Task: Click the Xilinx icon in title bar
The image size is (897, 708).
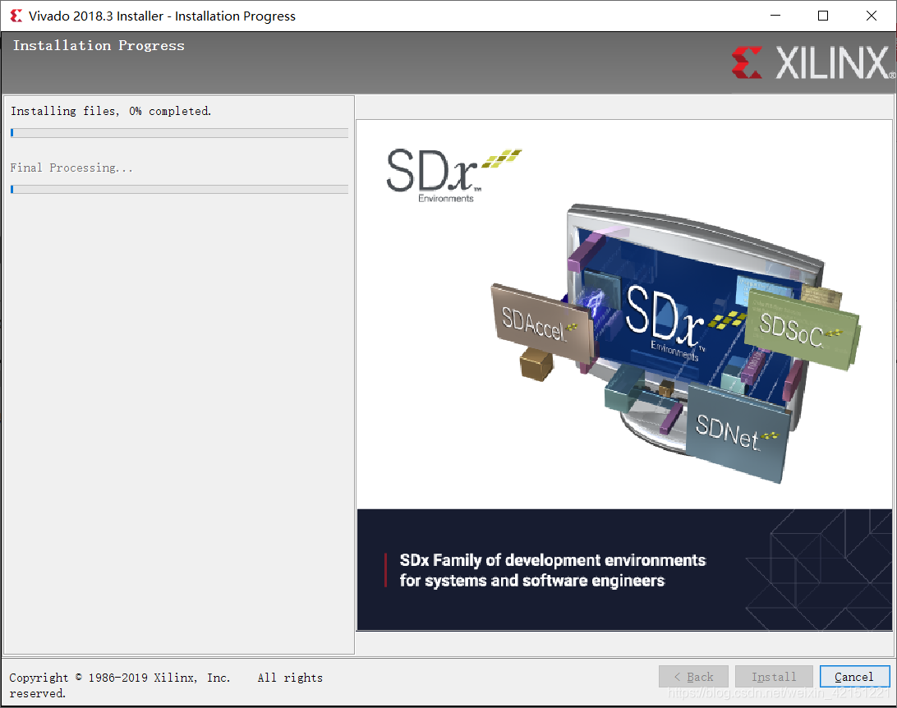Action: click(x=16, y=16)
